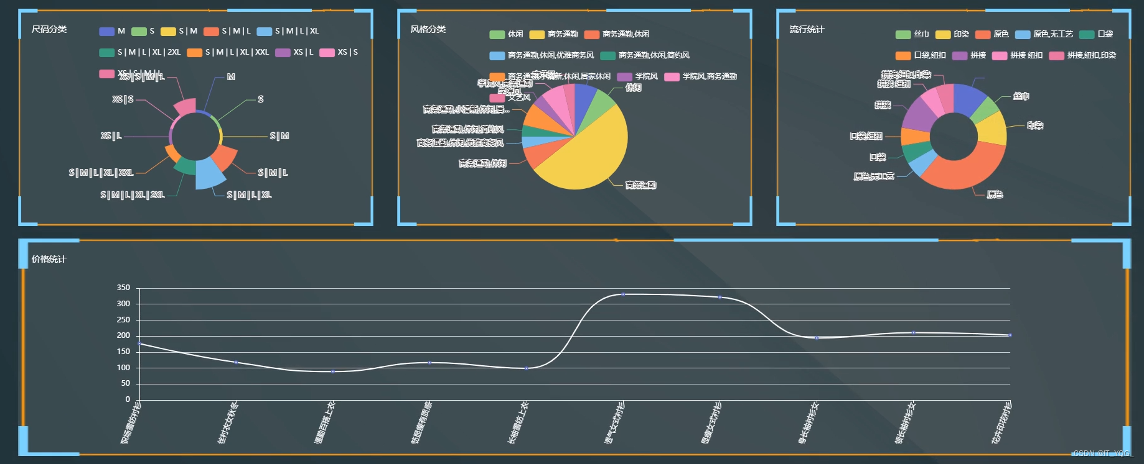The width and height of the screenshot is (1144, 464).
Task: Click the 350 y-axis label
Action: pyautogui.click(x=123, y=288)
